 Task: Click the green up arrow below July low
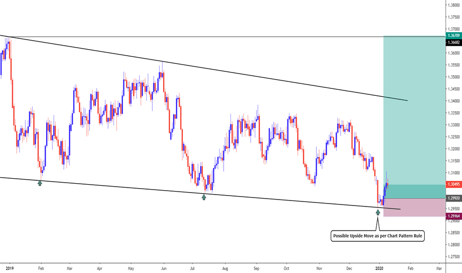pyautogui.click(x=204, y=197)
